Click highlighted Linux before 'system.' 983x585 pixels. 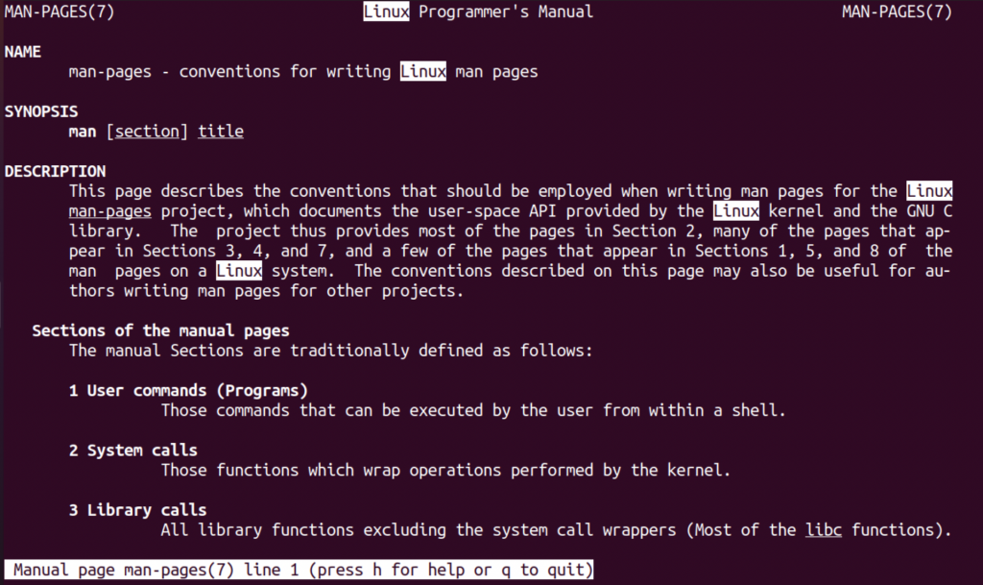click(239, 271)
